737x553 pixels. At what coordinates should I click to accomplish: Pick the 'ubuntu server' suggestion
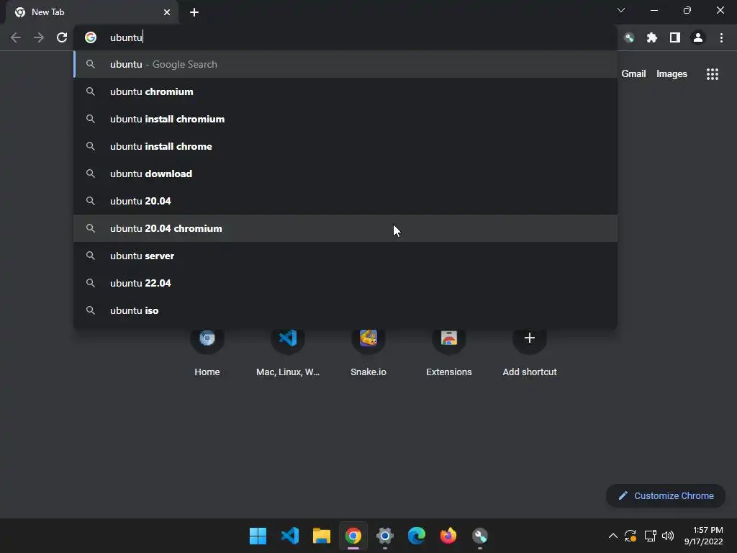345,256
